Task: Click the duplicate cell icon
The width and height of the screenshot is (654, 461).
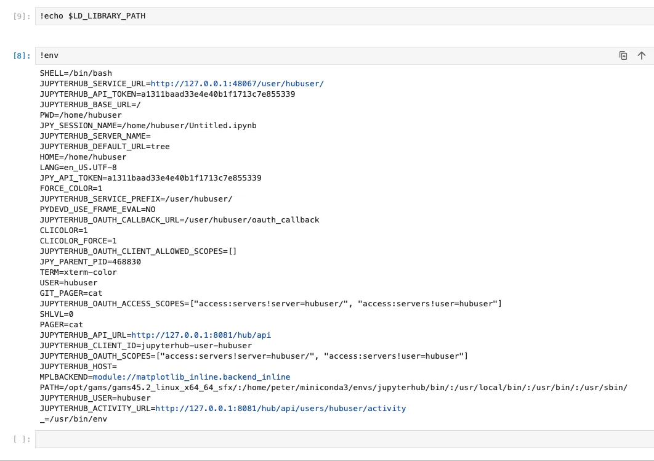Action: (x=623, y=55)
